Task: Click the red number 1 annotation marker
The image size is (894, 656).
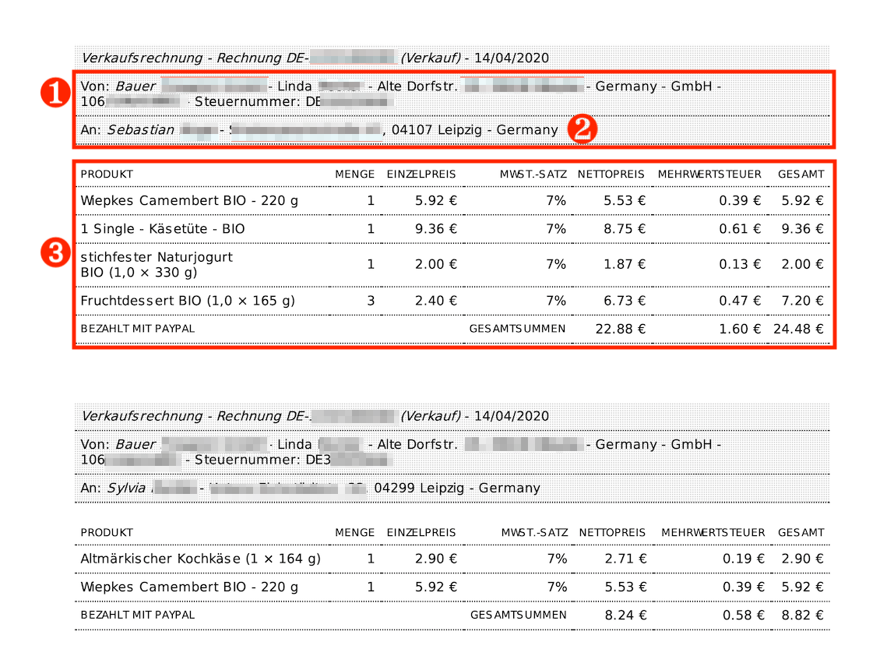Action: coord(54,93)
